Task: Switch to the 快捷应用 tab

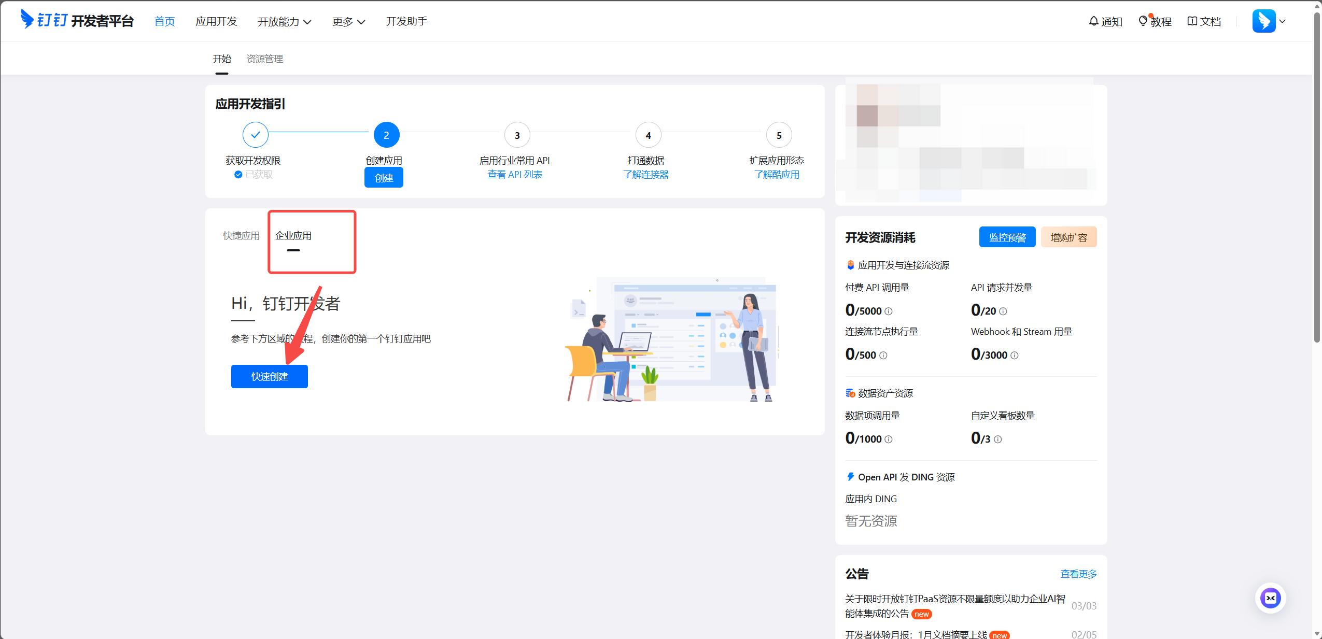Action: (241, 236)
